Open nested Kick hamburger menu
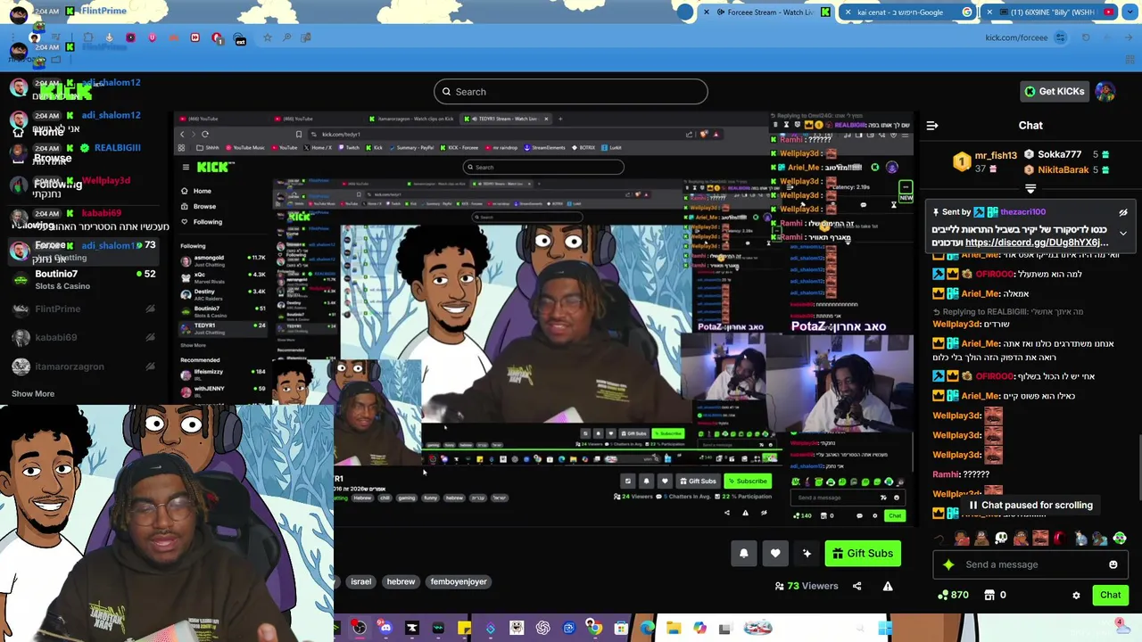This screenshot has height=642, width=1142. pyautogui.click(x=186, y=168)
